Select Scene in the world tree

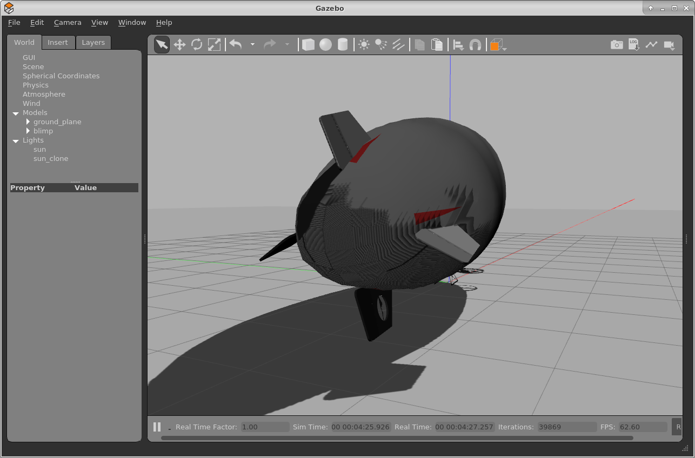(x=33, y=67)
